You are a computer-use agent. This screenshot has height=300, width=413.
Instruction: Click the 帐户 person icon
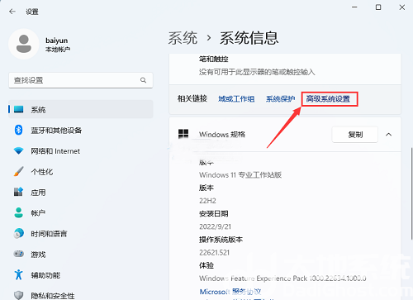coord(18,212)
